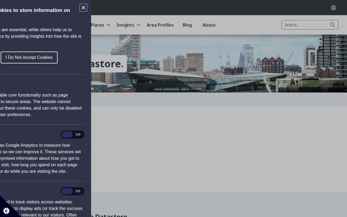Toggle the analytics cookies switch
This screenshot has height=217, width=347.
[x=72, y=135]
